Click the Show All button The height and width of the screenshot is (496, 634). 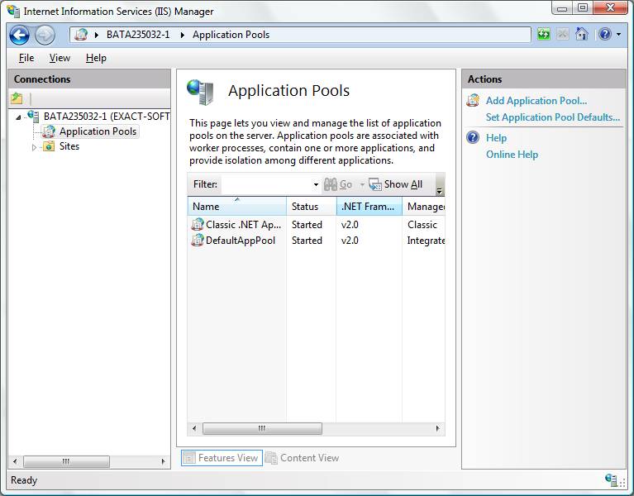[396, 184]
